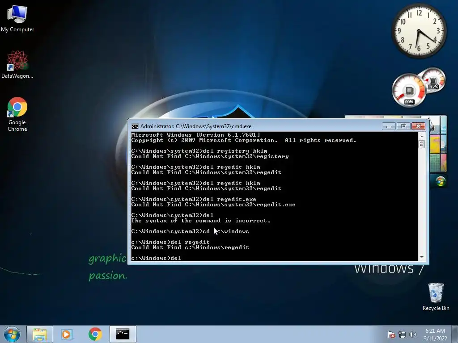Screen dimensions: 458x343
Task: Click the 'del regedit.exe' command line
Action: tap(194, 199)
